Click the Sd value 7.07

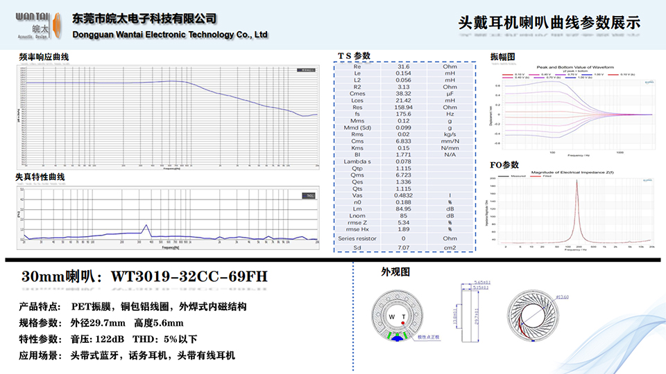(404, 248)
